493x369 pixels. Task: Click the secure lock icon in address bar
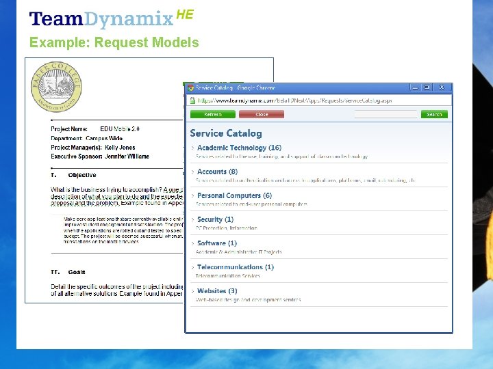pyautogui.click(x=192, y=100)
